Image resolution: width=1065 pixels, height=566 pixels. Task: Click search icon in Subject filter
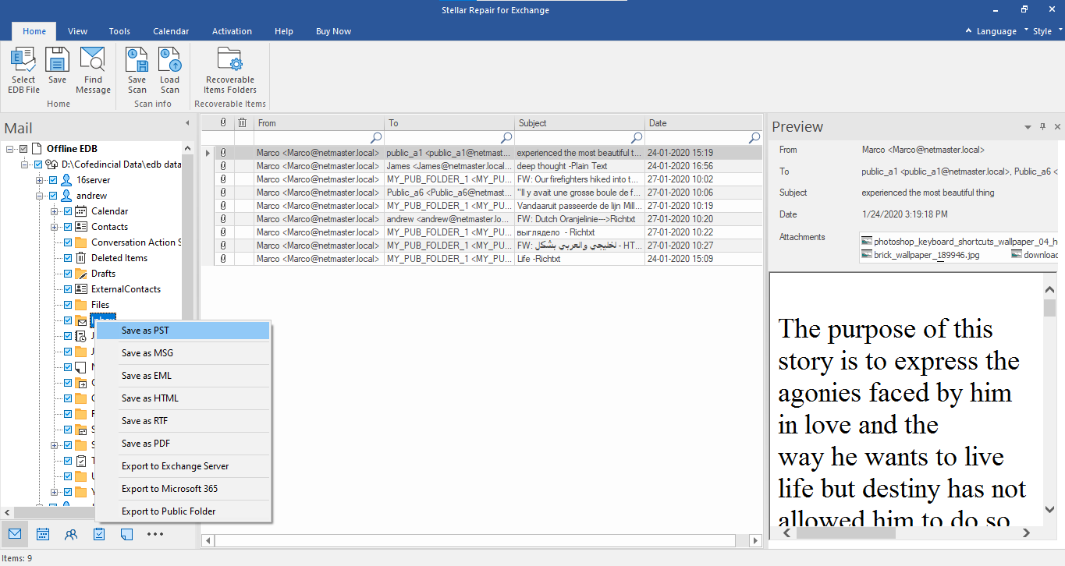tap(637, 138)
